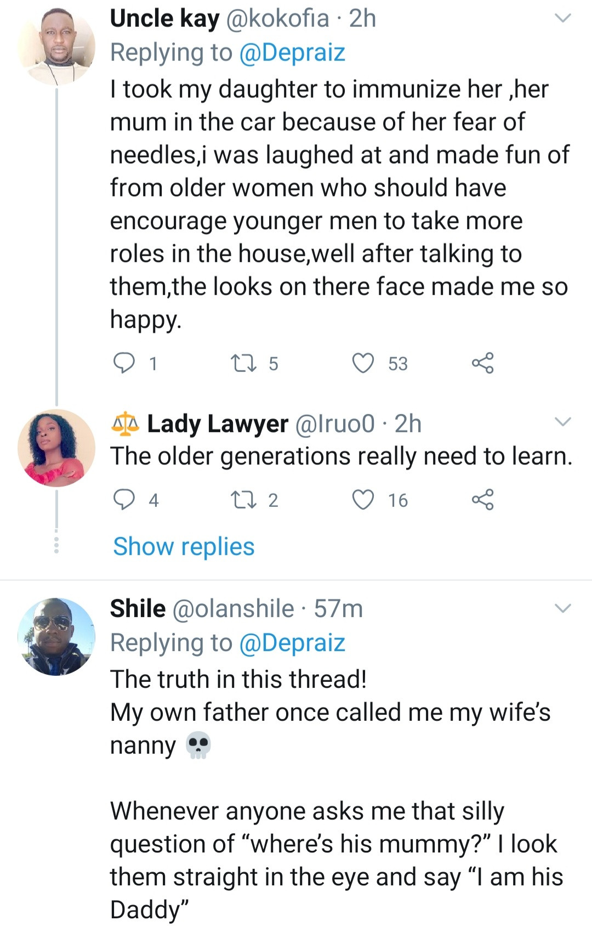The image size is (592, 926).
Task: Open @Depraiz mention in Uncle kay's reply
Action: coord(292,53)
